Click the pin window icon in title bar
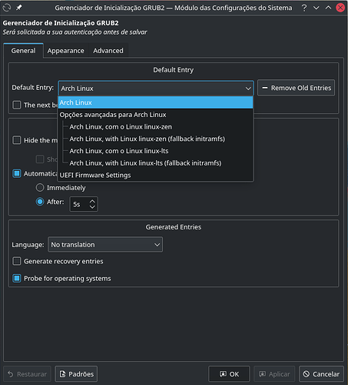Image resolution: width=348 pixels, height=385 pixels. tap(19, 8)
